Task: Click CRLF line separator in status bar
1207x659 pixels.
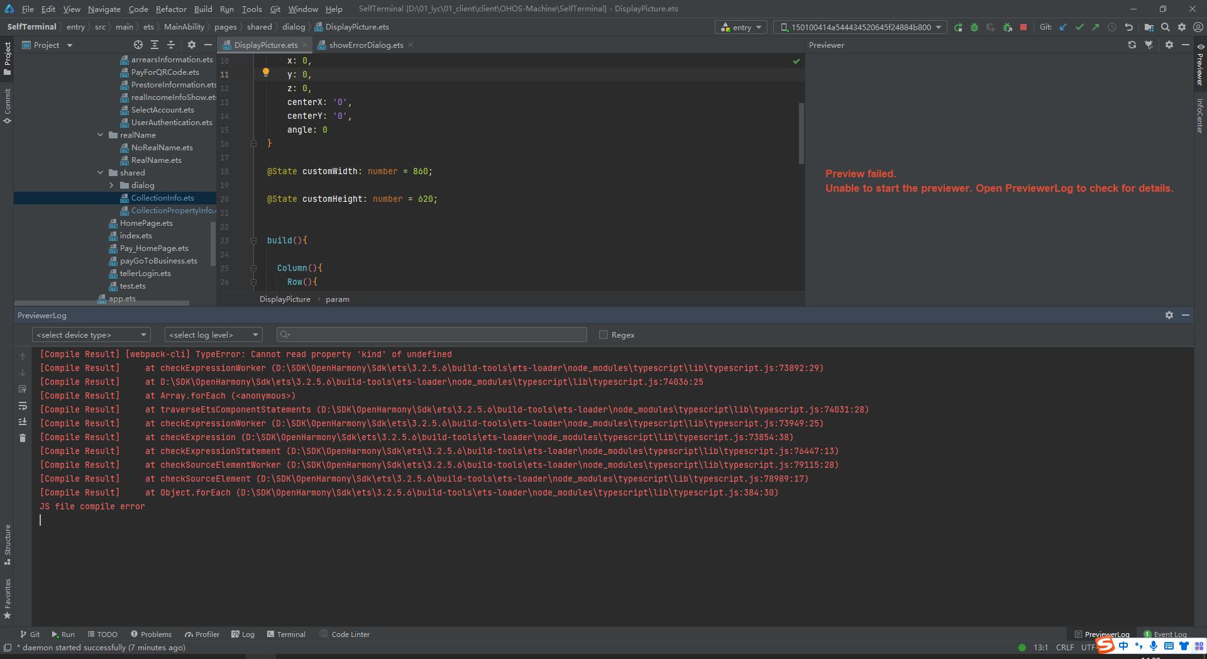Action: 1064,647
